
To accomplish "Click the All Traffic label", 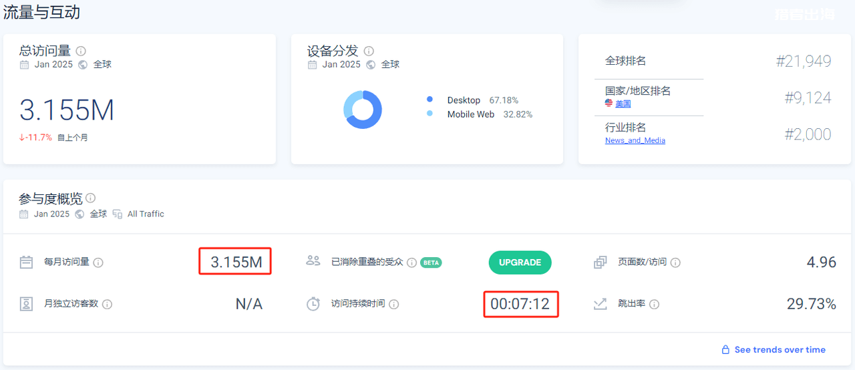I will click(x=146, y=214).
